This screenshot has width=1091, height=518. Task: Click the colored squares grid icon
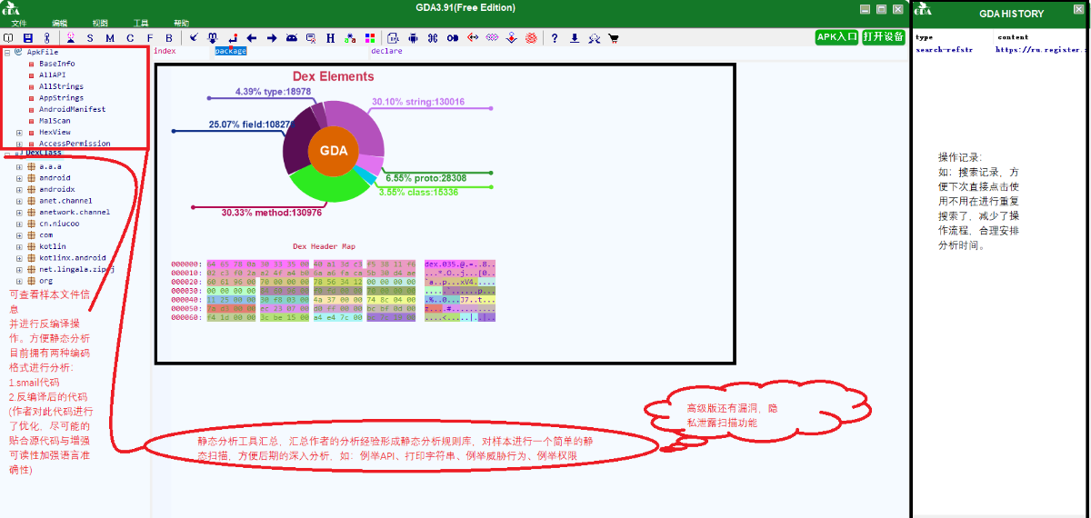pos(370,38)
